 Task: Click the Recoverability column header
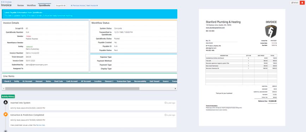click(140, 81)
